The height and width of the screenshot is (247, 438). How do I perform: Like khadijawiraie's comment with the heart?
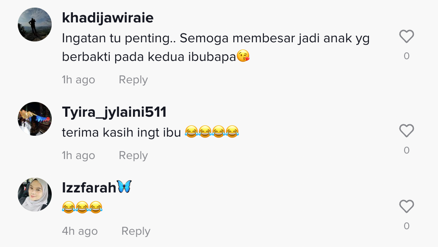coord(406,36)
